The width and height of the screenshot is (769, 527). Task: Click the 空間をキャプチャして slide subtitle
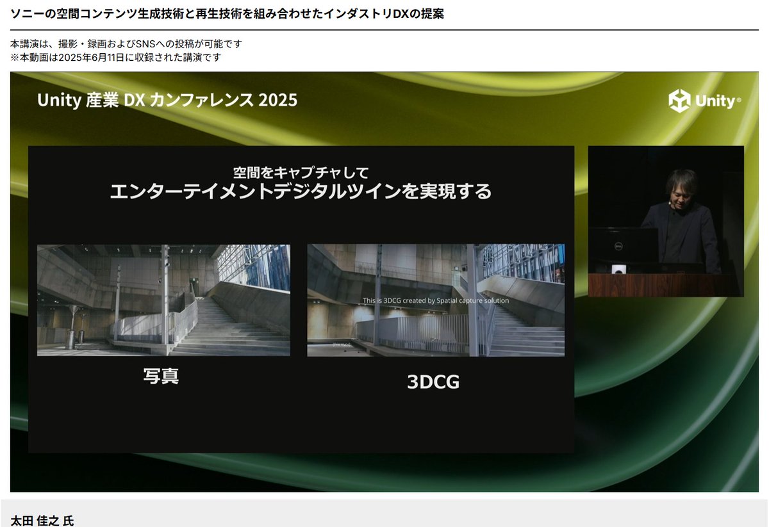click(301, 172)
